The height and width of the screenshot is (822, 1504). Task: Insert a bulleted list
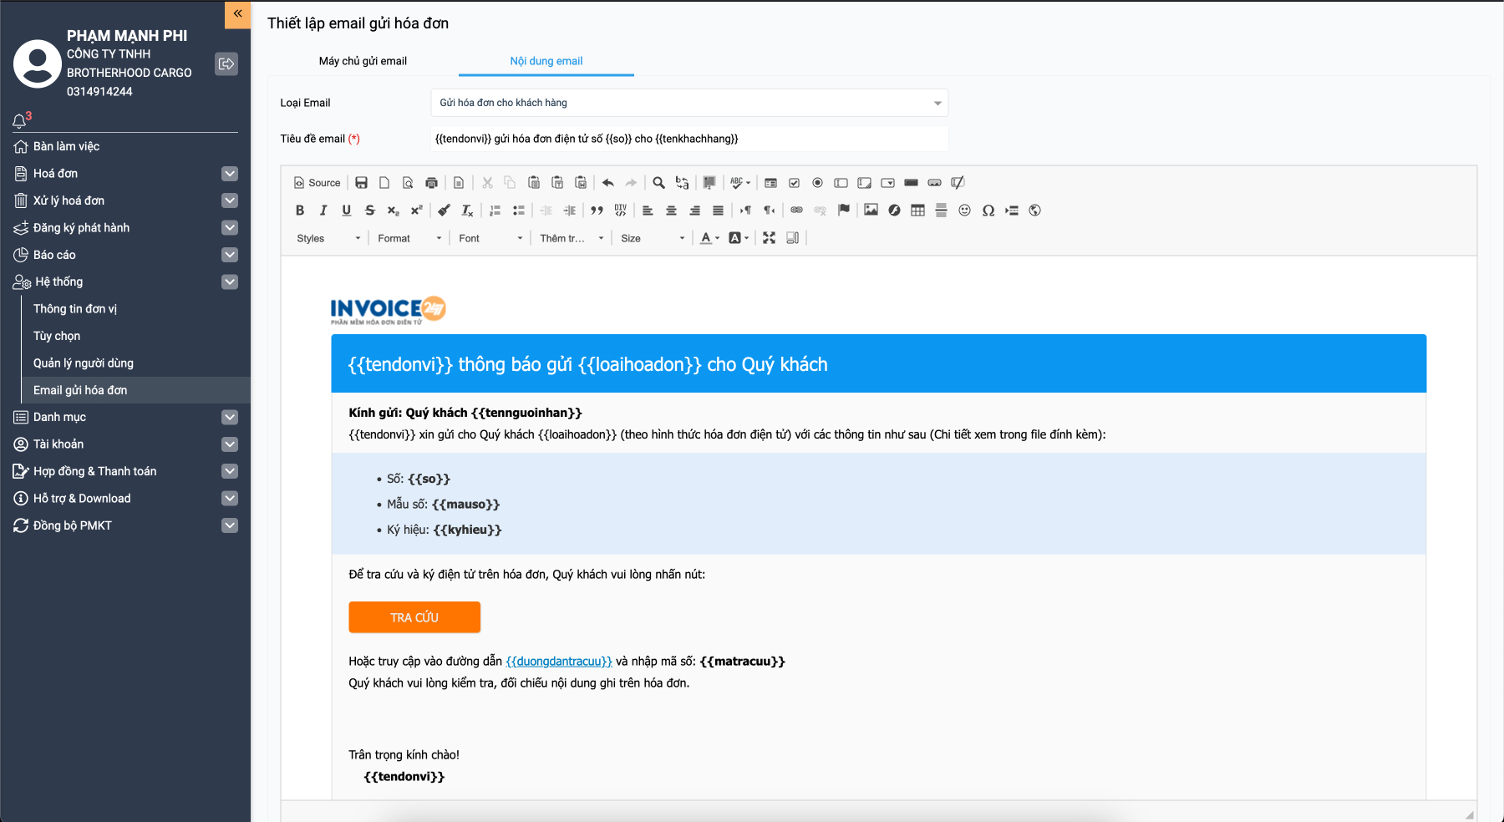518,211
